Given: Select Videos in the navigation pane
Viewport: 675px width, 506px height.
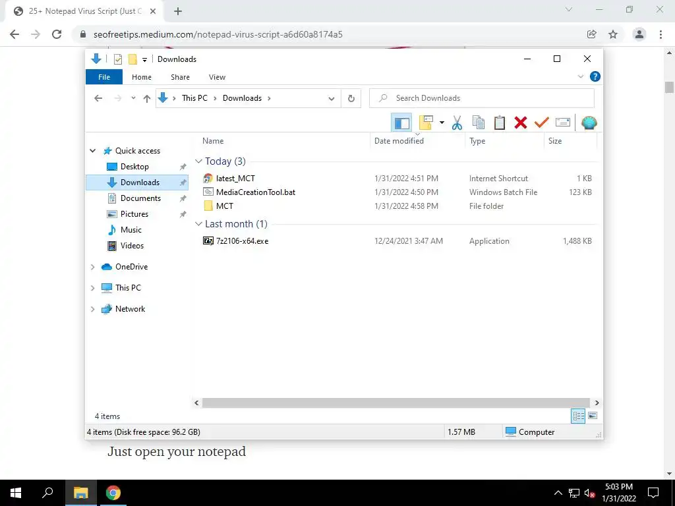Looking at the screenshot, I should [x=132, y=246].
